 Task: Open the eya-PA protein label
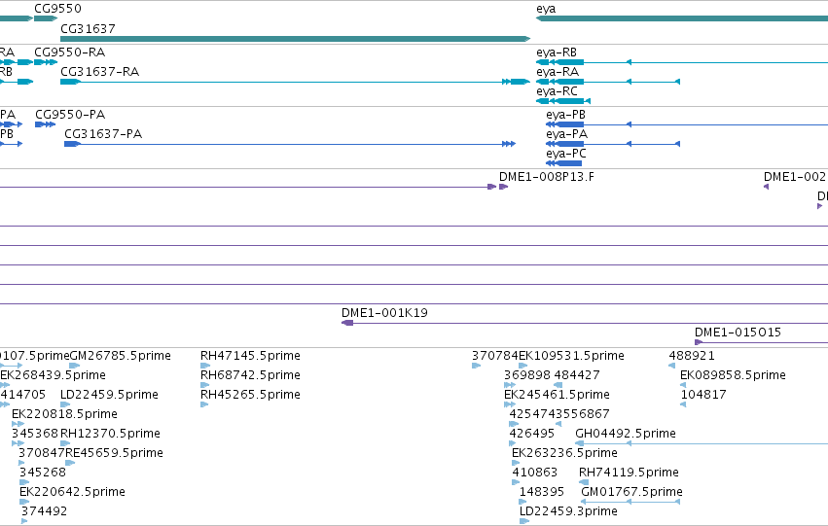coord(566,134)
